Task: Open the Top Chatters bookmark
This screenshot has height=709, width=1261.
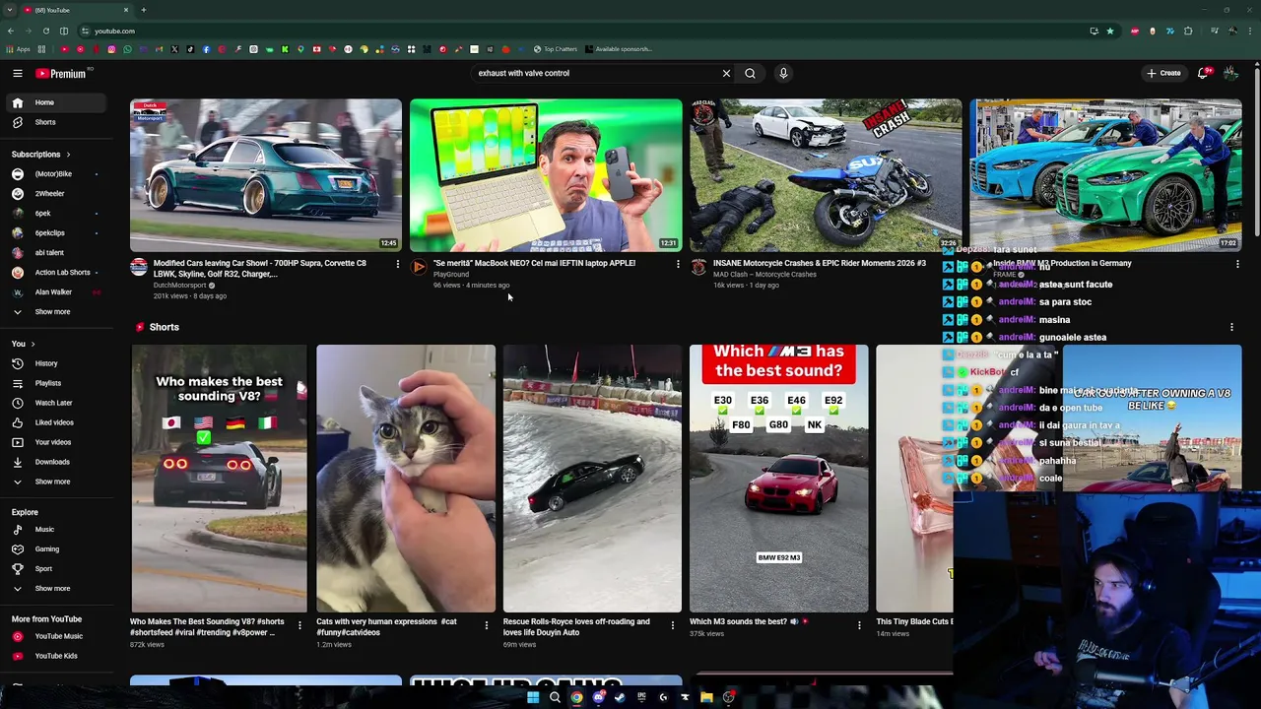Action: (x=556, y=49)
